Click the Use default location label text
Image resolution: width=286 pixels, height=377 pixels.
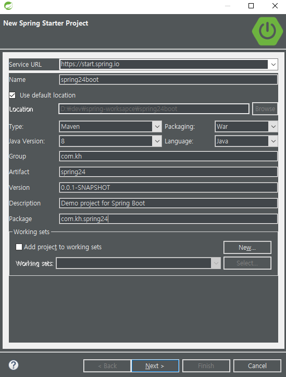click(x=47, y=95)
